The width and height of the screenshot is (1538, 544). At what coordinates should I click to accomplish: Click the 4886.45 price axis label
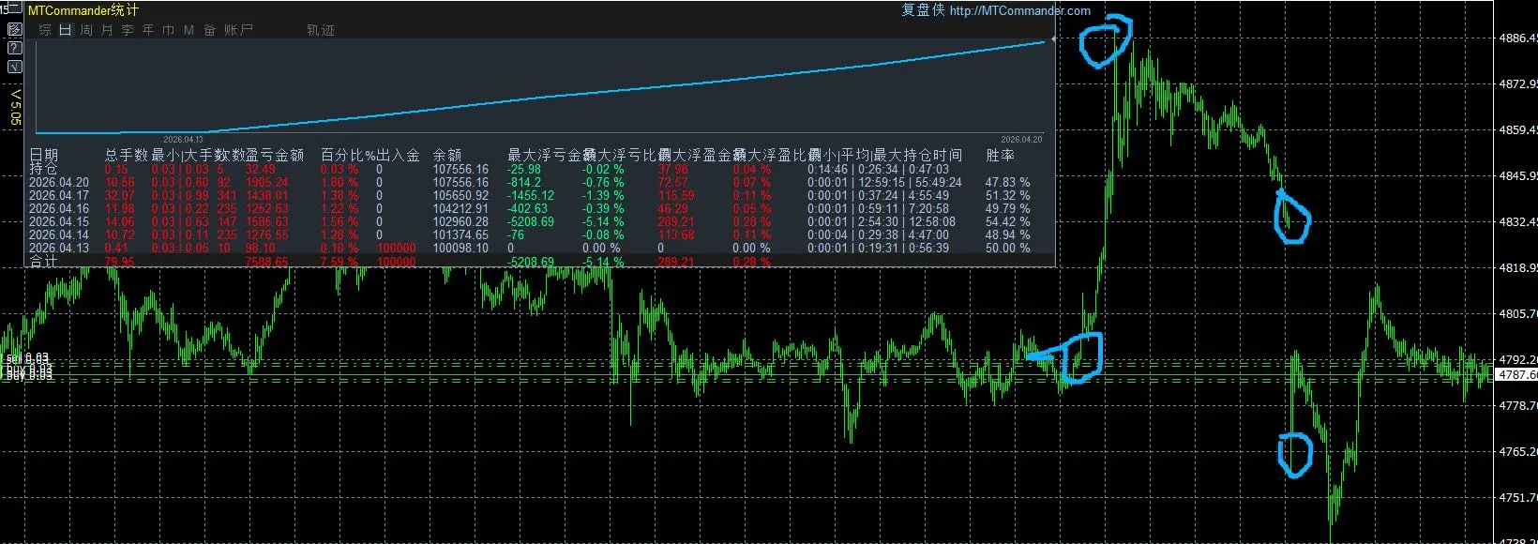[x=1517, y=38]
